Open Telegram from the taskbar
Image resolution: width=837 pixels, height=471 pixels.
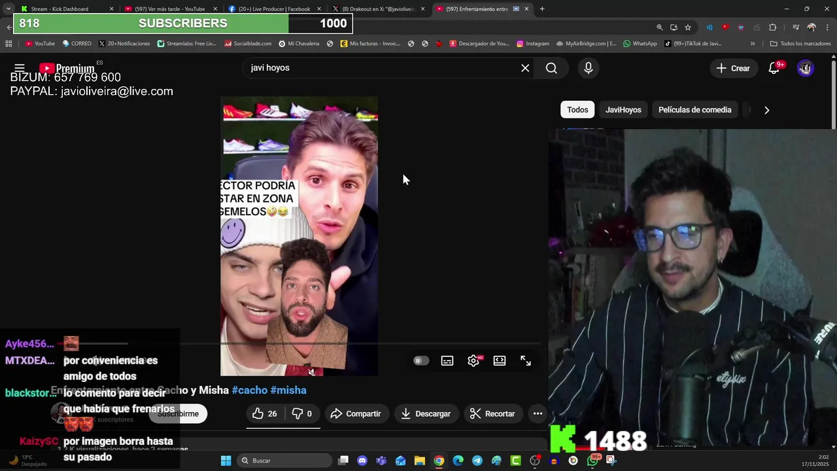(477, 461)
